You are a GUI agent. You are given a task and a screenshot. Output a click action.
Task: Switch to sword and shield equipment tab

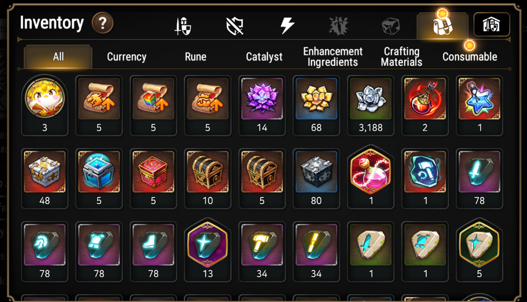pos(183,26)
